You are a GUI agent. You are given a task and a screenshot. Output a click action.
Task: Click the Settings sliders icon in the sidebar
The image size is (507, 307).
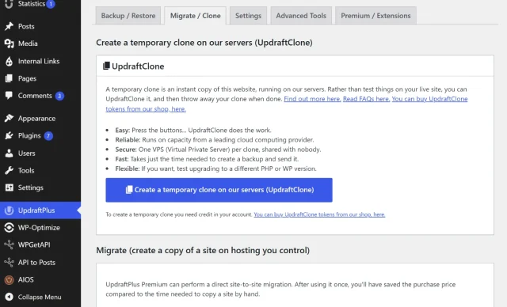[9, 188]
